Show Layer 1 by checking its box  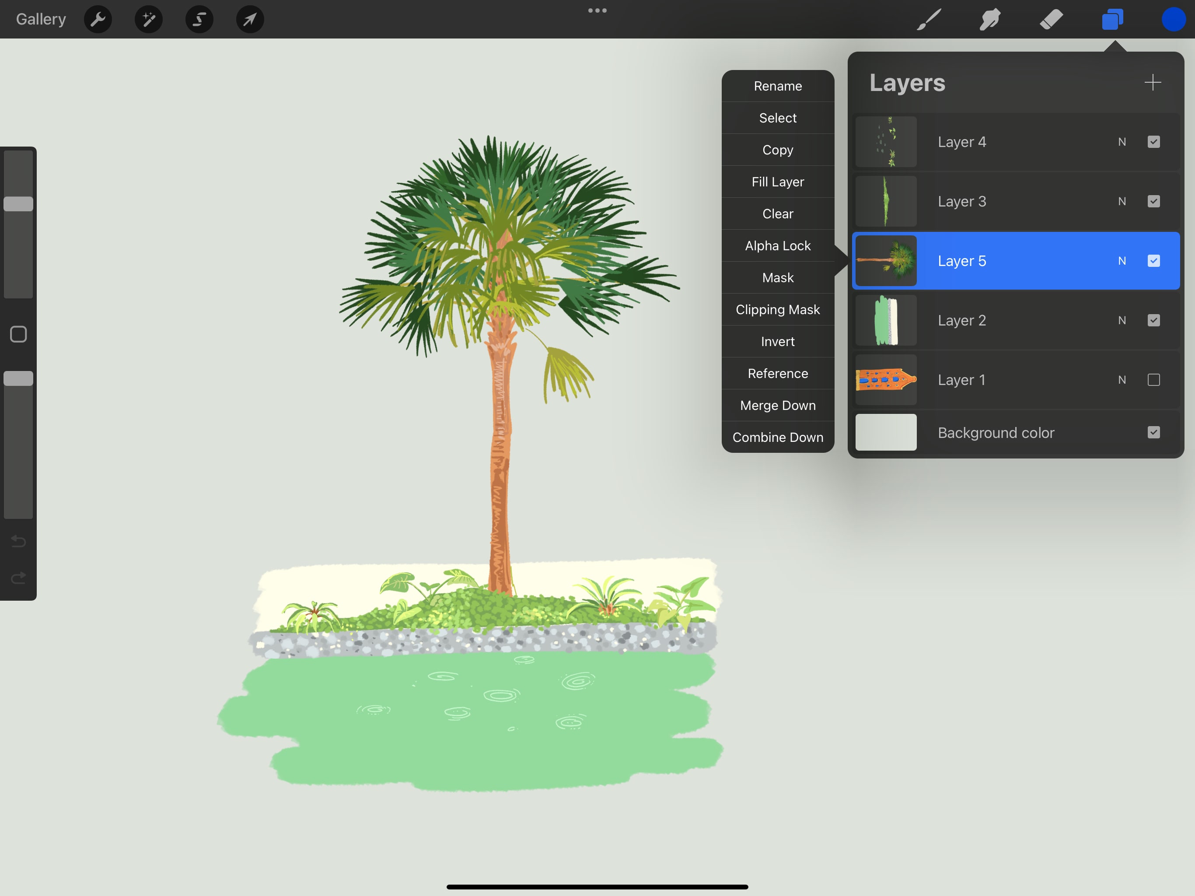coord(1153,380)
